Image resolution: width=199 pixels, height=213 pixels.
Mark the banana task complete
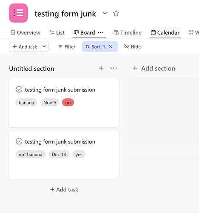point(19,89)
